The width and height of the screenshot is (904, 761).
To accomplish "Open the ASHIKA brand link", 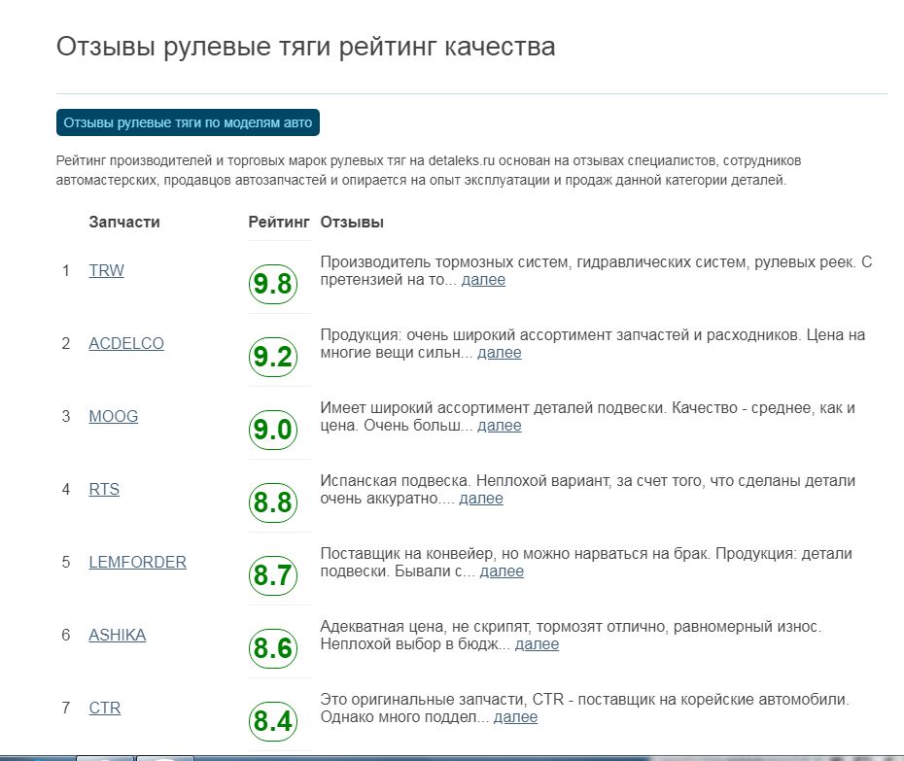I will pyautogui.click(x=117, y=635).
